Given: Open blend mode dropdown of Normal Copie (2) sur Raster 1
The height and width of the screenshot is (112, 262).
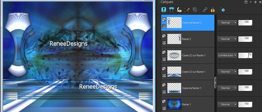Looking at the screenshot, I should coord(227,72).
